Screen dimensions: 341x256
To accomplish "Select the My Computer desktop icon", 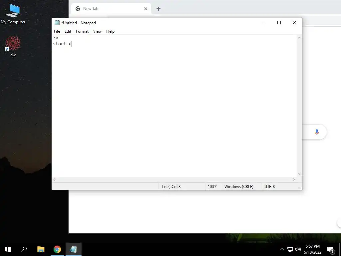I will point(13,14).
